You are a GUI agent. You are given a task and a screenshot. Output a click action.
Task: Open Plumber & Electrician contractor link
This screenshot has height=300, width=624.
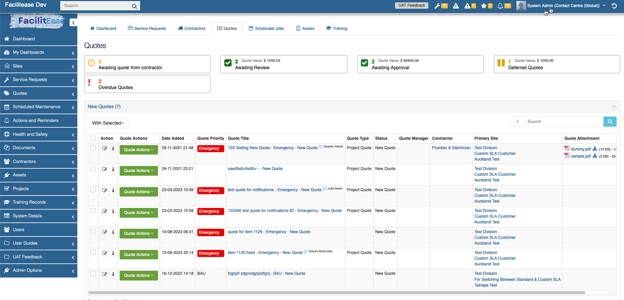pos(451,148)
